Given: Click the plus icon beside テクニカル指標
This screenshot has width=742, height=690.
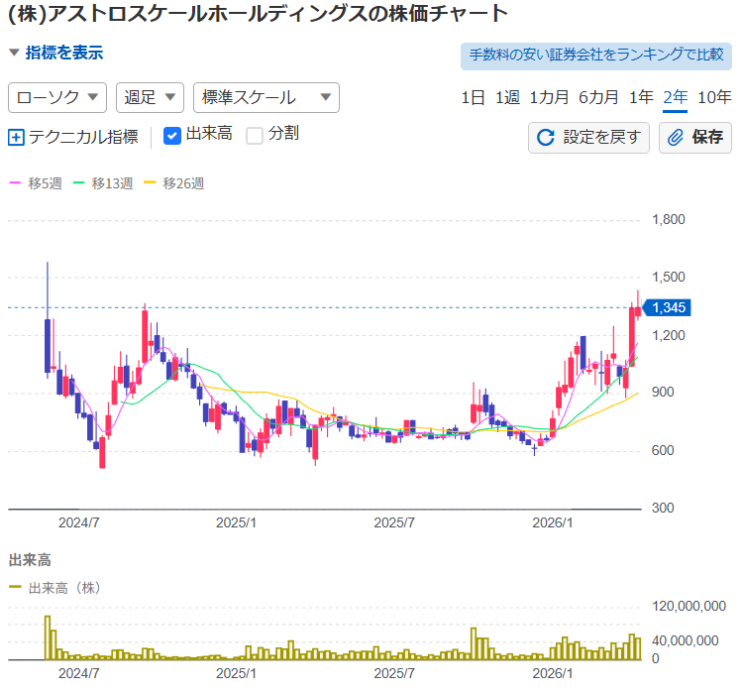Looking at the screenshot, I should click(16, 138).
